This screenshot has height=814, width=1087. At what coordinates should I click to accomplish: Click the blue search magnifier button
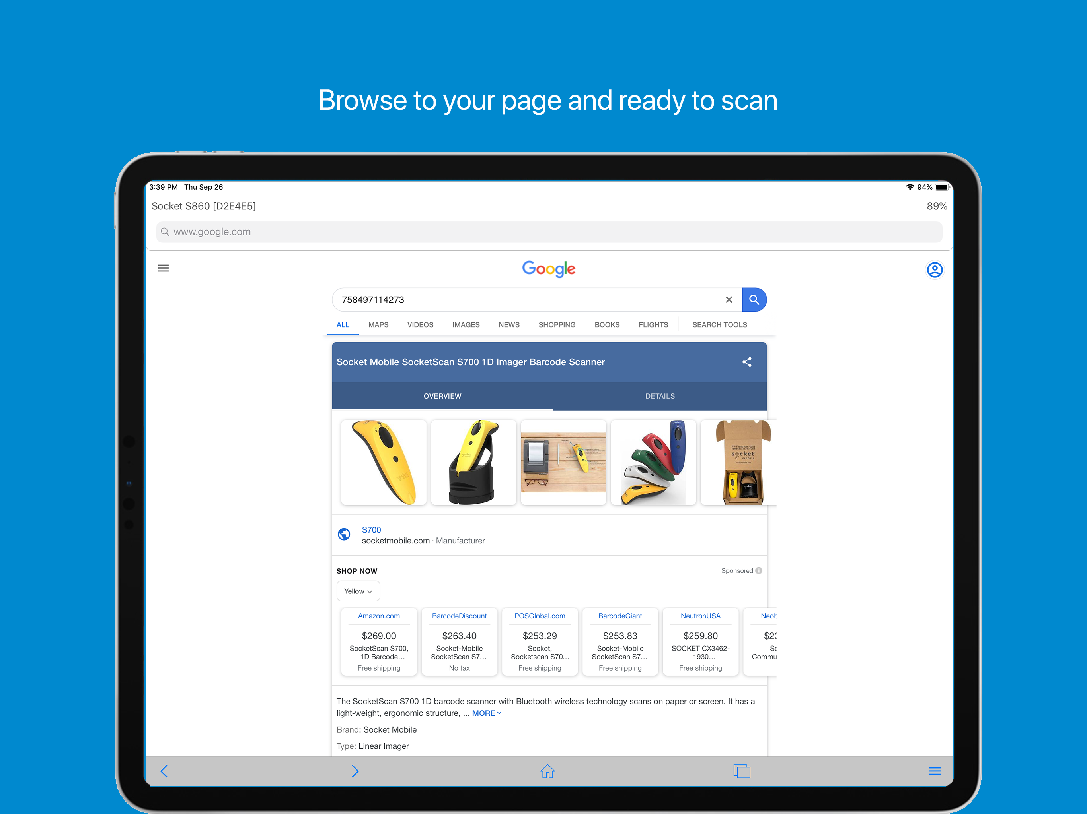754,299
